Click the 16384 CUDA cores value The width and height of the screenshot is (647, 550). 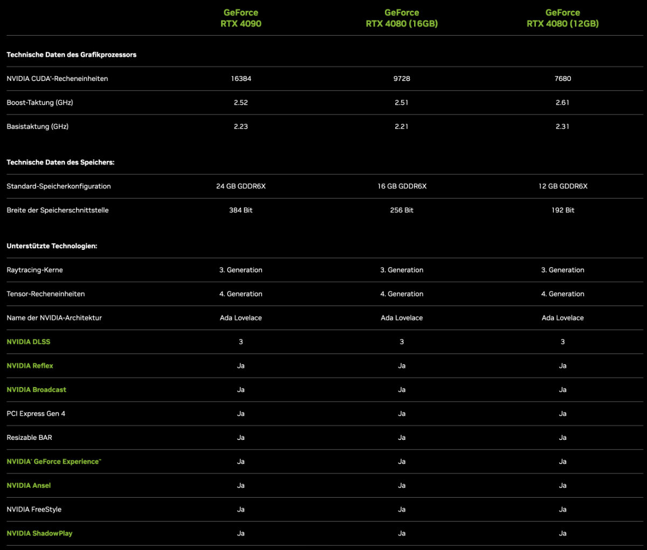point(241,79)
